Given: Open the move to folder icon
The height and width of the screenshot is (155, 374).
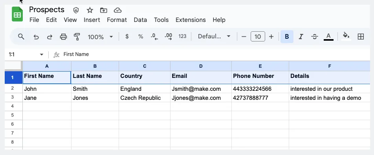Looking at the screenshot, I should [x=104, y=10].
